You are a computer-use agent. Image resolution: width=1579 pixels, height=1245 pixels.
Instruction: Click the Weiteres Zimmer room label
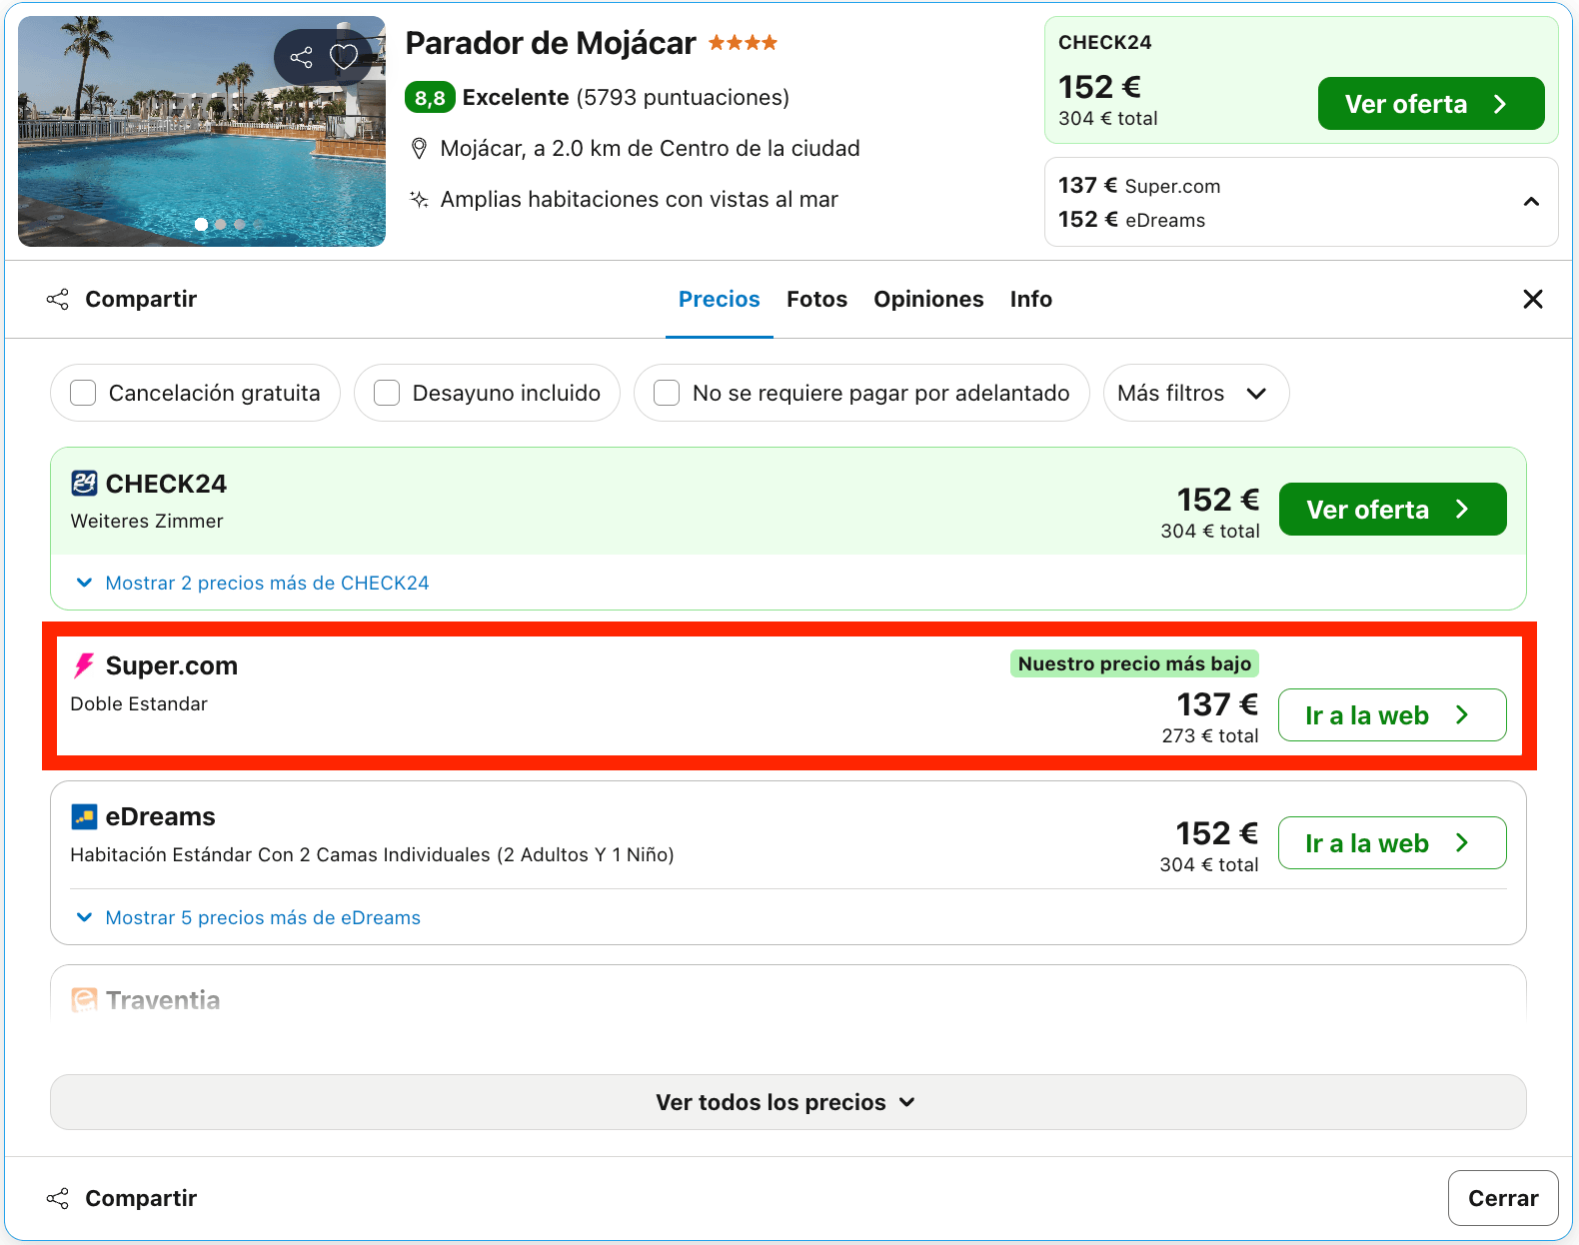[x=147, y=521]
